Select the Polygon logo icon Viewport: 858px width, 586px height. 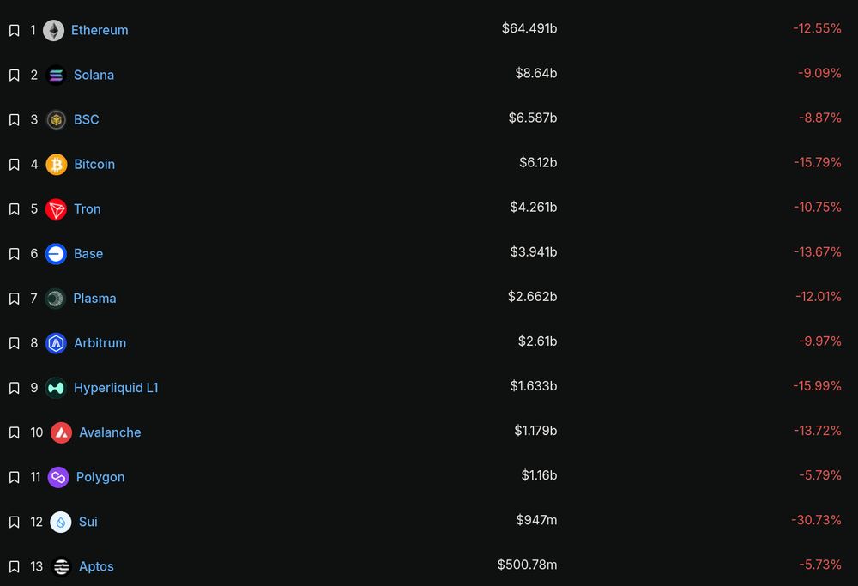[58, 477]
